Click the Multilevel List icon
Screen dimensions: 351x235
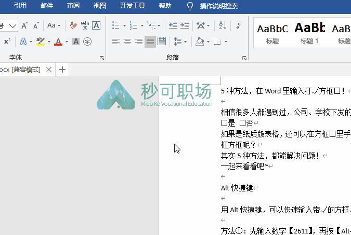[151, 25]
